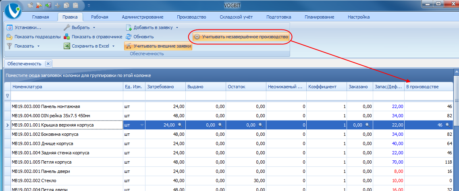459x191 pixels.
Task: Open the Администрирование ribbon tab
Action: (143, 17)
